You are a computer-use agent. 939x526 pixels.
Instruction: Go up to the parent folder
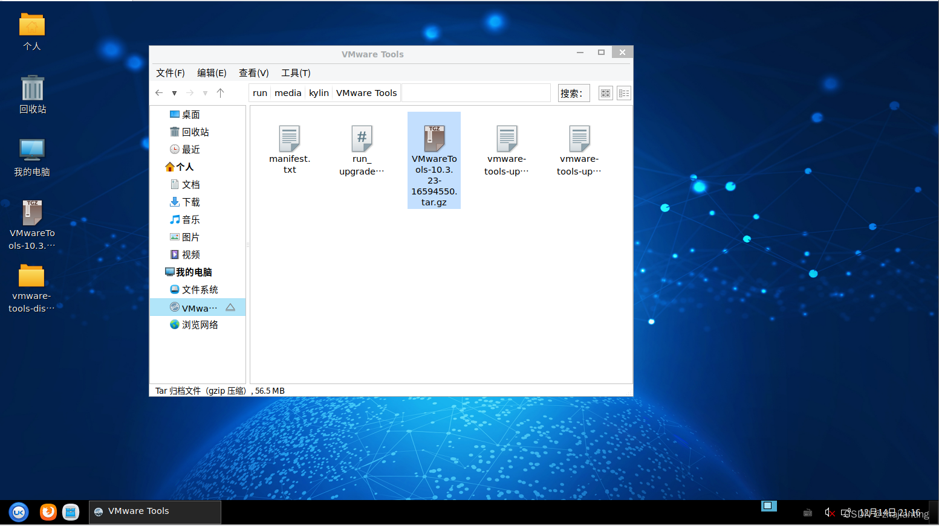(220, 93)
